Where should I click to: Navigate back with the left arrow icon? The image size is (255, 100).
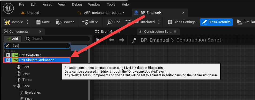[x=111, y=40]
